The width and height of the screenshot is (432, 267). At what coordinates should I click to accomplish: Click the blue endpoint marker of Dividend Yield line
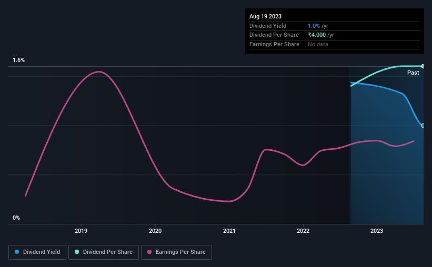pyautogui.click(x=423, y=125)
